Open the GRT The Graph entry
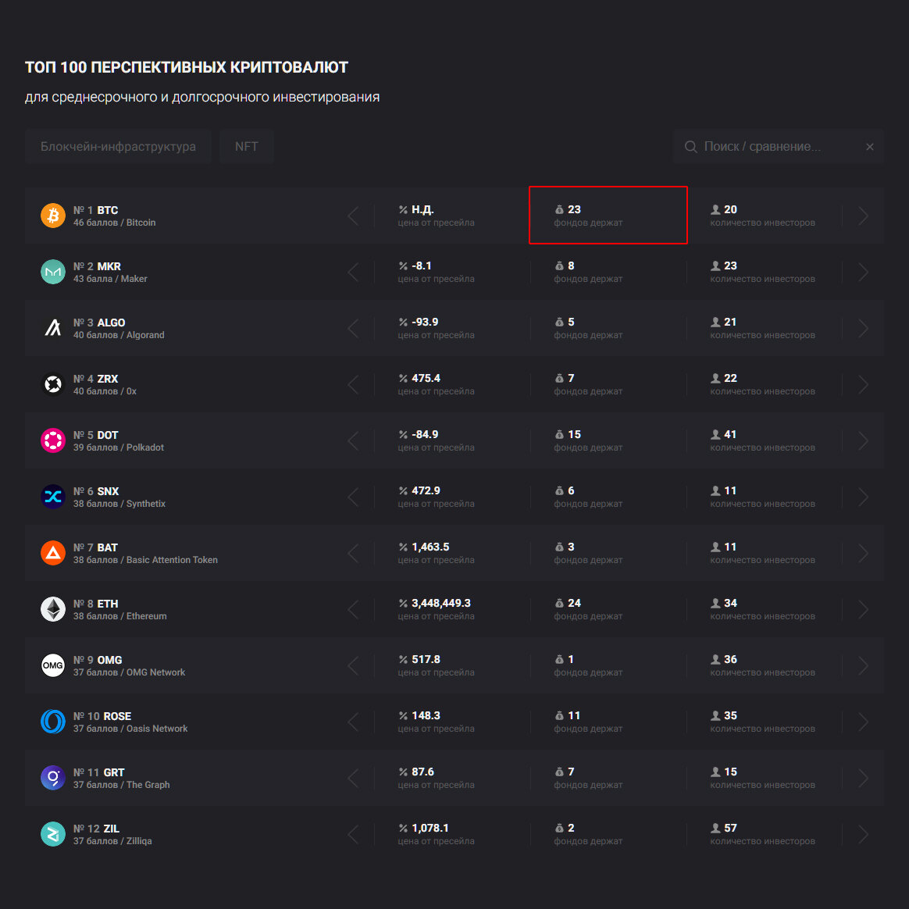Screen dimensions: 909x909 (121, 778)
